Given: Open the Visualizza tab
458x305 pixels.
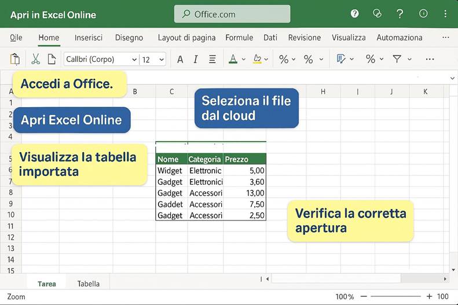Looking at the screenshot, I should coord(349,38).
